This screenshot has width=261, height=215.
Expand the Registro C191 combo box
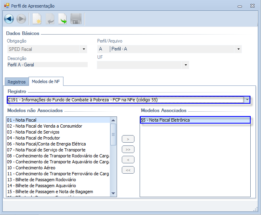click(x=247, y=99)
